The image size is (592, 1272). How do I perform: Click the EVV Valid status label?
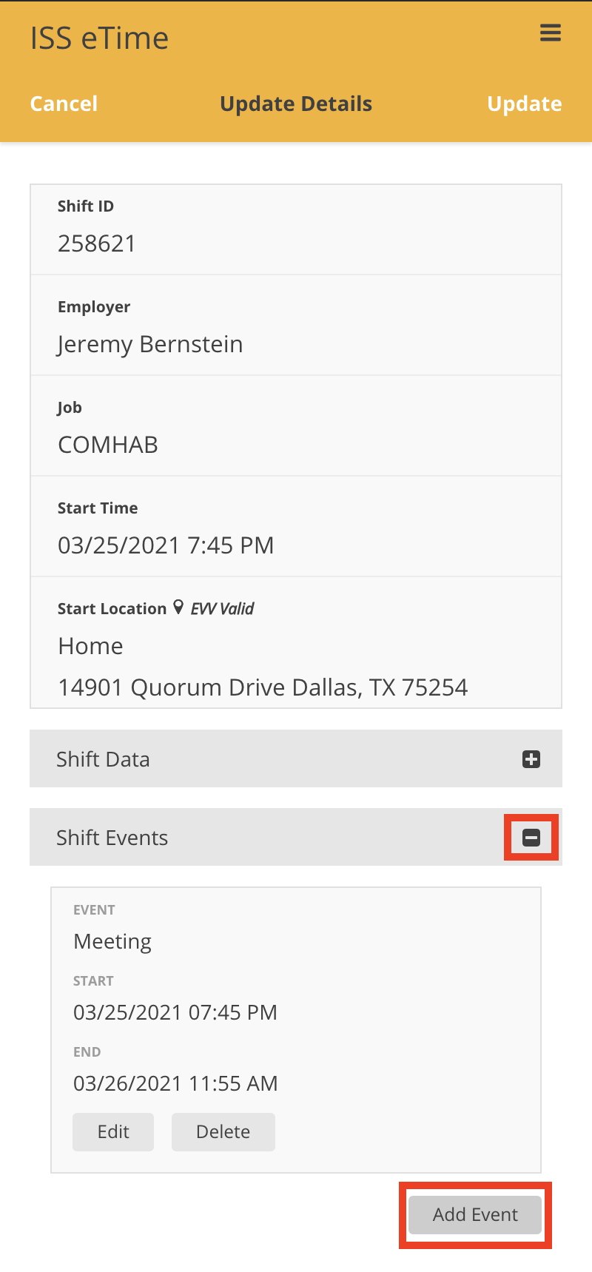click(x=222, y=608)
